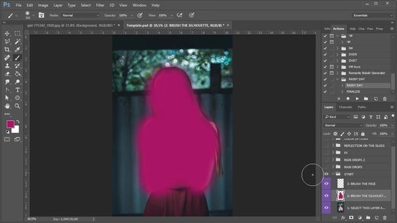Image resolution: width=397 pixels, height=223 pixels.
Task: Toggle checkmark for RAINY DAY action set
Action: [x=325, y=79]
